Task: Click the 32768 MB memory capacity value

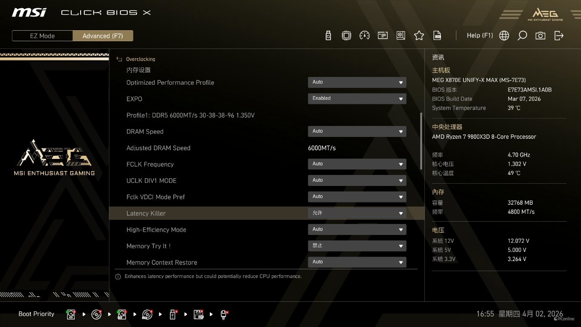Action: [x=520, y=203]
